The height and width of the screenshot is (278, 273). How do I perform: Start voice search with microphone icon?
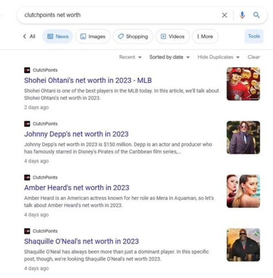tap(242, 15)
